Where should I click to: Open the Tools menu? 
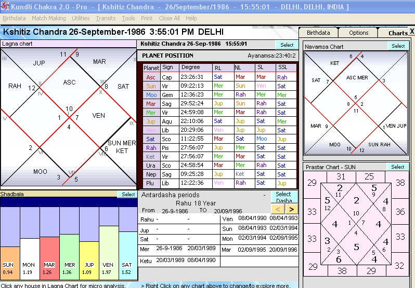pos(128,18)
